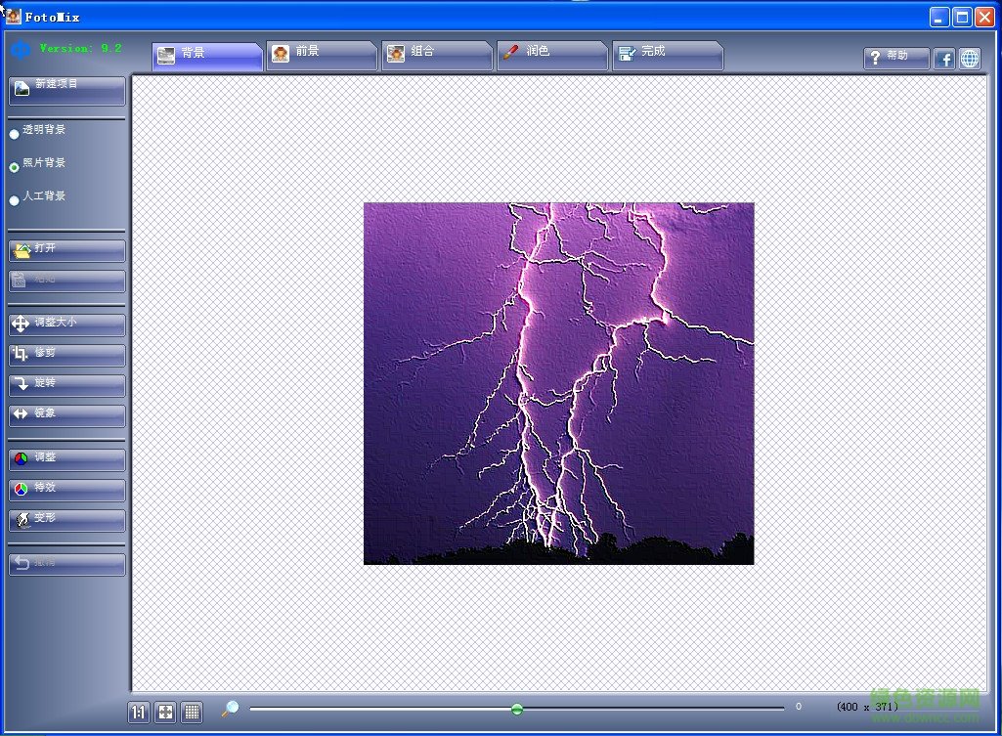Switch to the Foreground (前景) tab
This screenshot has width=1002, height=736.
point(321,55)
